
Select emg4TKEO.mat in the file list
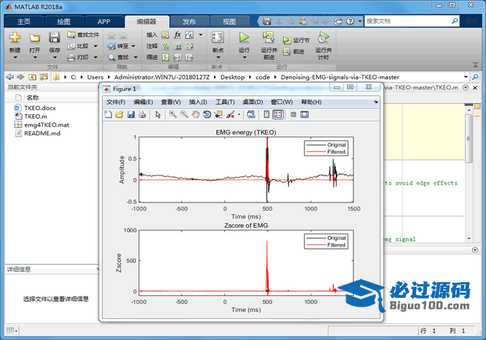pyautogui.click(x=46, y=125)
